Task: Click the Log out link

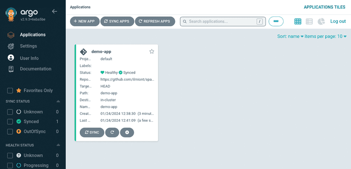Action: coord(338,21)
